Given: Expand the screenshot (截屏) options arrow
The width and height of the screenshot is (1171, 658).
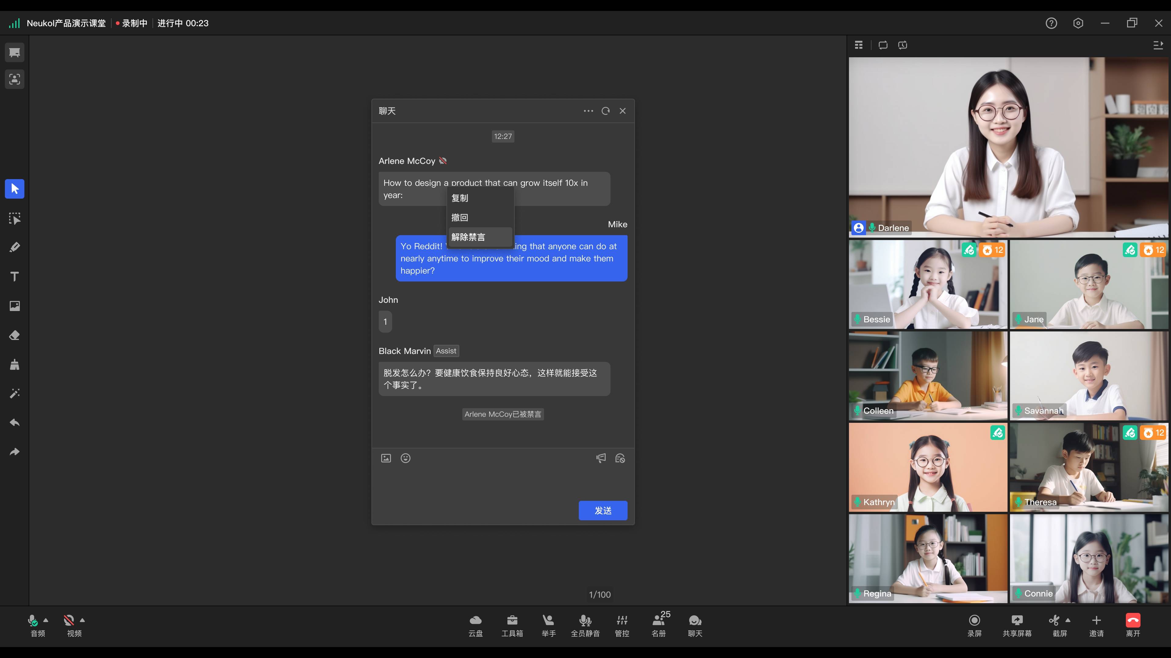Looking at the screenshot, I should pos(1068,620).
